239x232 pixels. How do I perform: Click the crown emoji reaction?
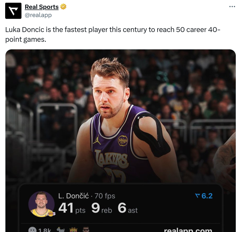pyautogui.click(x=73, y=230)
